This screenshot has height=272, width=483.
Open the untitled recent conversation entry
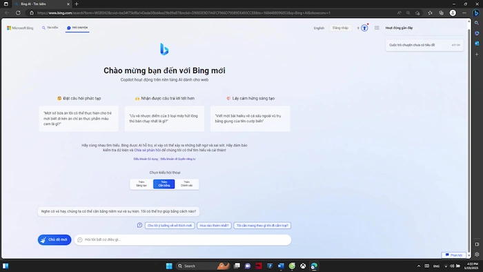point(424,45)
